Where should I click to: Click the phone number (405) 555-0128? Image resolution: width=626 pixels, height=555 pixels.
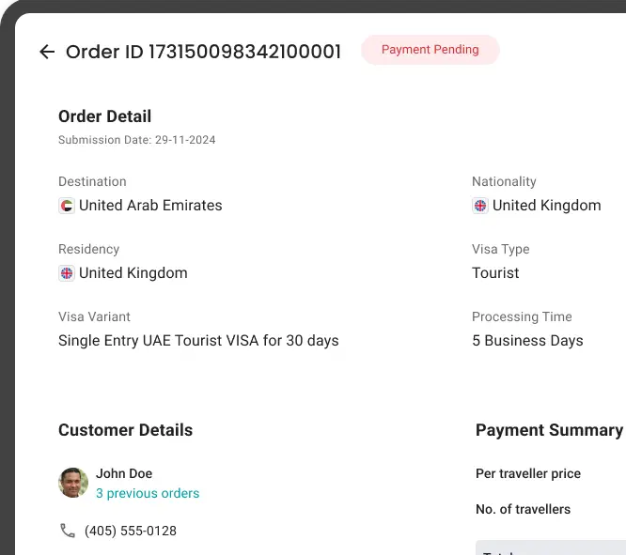131,531
